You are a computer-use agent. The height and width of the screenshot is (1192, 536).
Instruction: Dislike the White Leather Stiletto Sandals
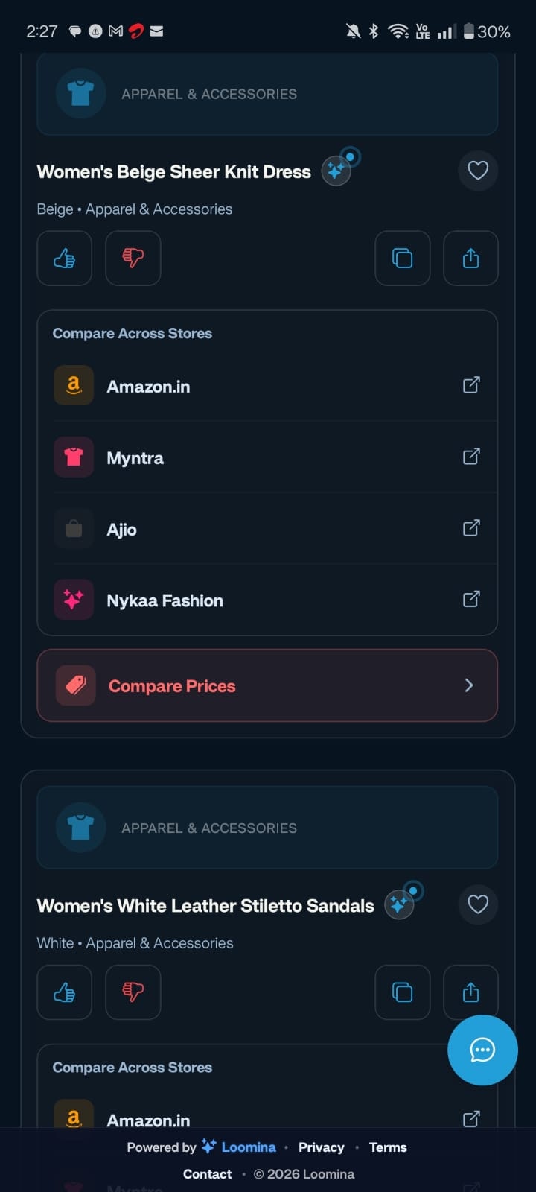pyautogui.click(x=133, y=992)
